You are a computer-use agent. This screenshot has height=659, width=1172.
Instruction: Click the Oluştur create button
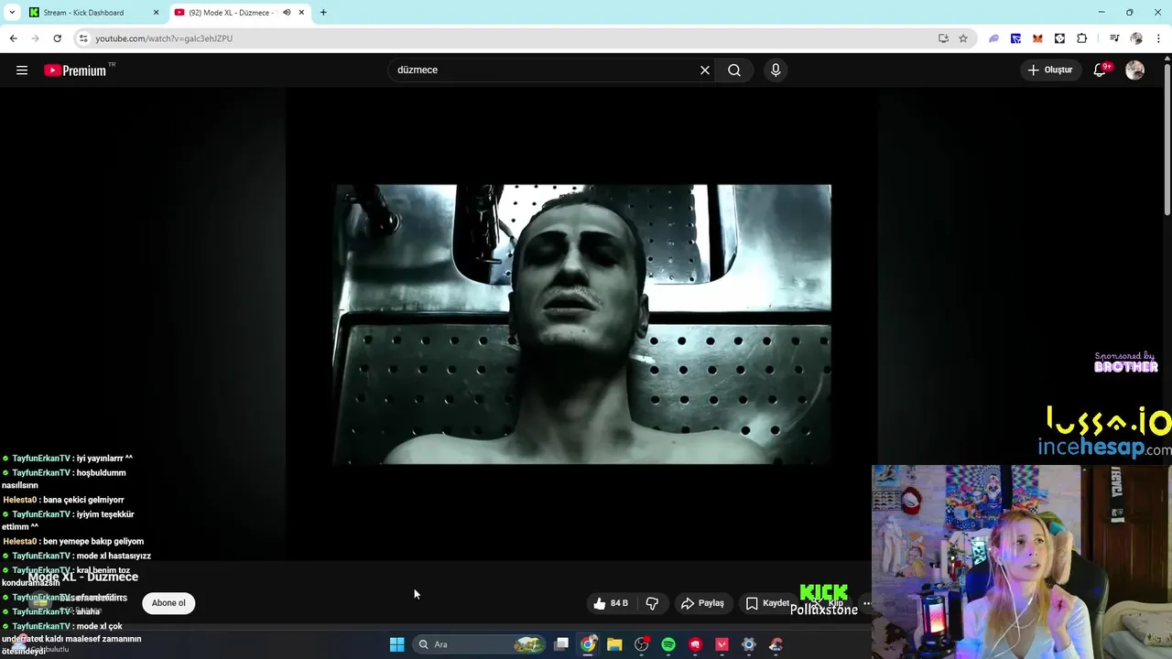1049,70
